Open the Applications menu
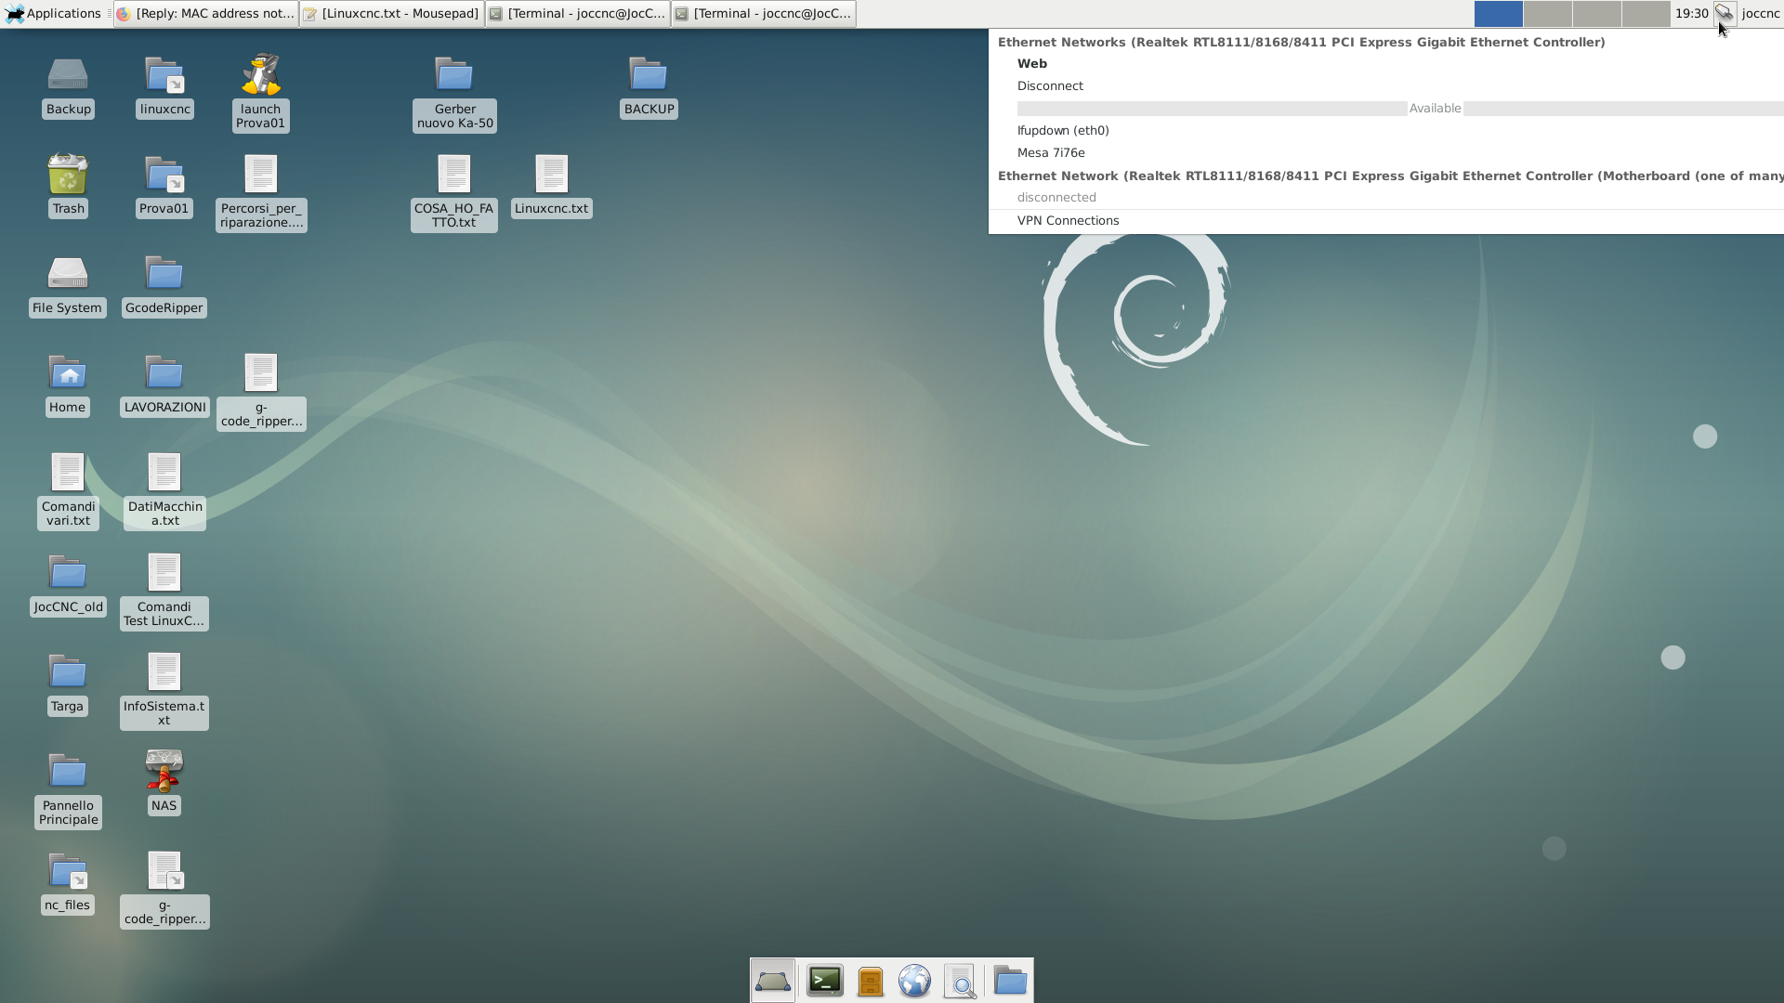Viewport: 1784px width, 1003px height. pyautogui.click(x=53, y=13)
